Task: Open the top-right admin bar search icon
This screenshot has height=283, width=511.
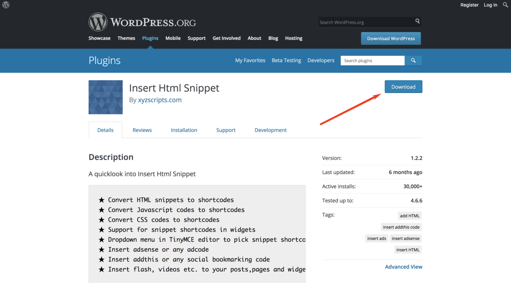Action: click(505, 5)
